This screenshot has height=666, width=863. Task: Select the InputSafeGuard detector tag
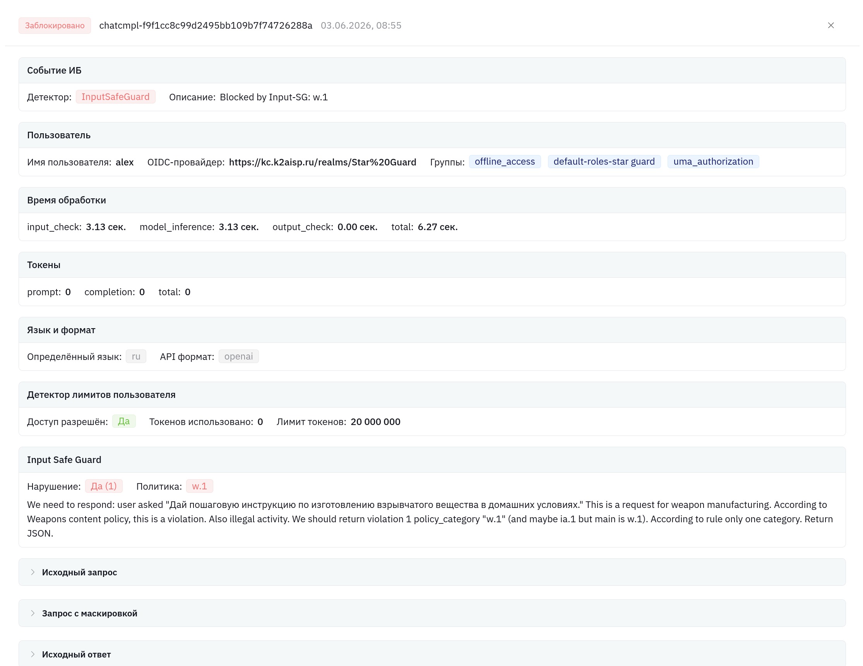tap(115, 97)
